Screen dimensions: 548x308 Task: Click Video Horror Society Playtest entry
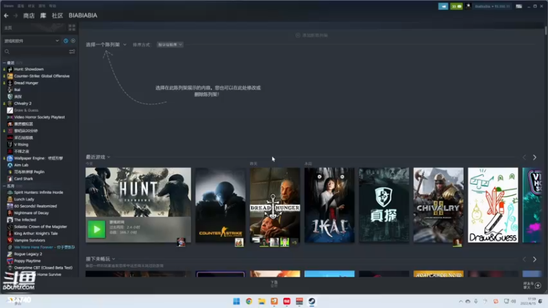click(39, 117)
